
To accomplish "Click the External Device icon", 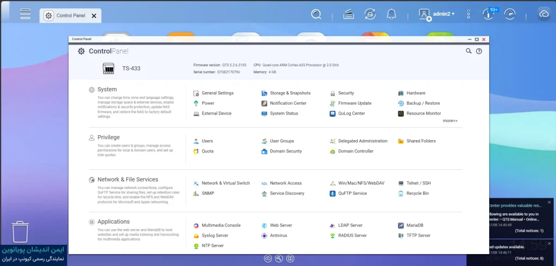I will coord(196,113).
